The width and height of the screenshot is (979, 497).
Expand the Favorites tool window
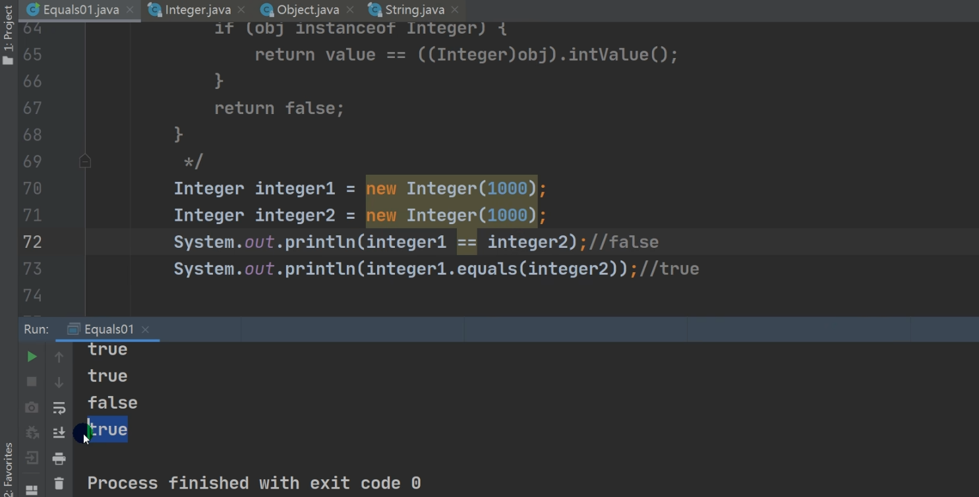8,468
